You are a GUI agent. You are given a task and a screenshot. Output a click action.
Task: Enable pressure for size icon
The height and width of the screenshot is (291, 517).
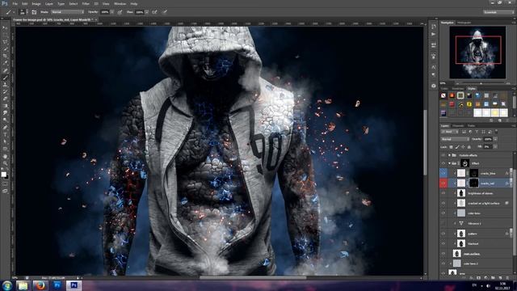[x=165, y=12]
